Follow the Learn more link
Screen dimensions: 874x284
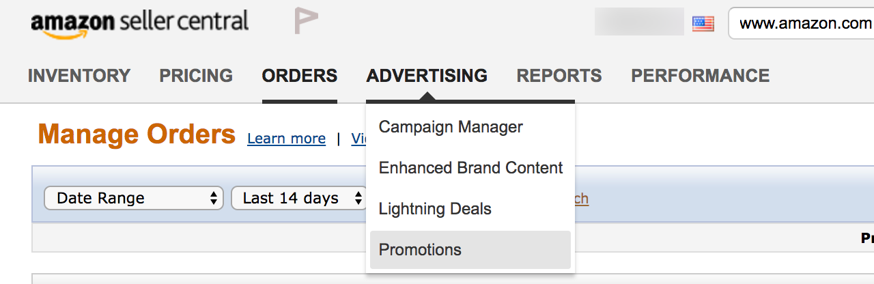coord(286,139)
